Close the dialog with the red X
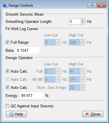This screenshot has width=109, height=123. [101, 5]
